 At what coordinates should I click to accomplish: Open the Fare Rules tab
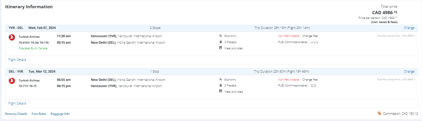click(x=39, y=114)
